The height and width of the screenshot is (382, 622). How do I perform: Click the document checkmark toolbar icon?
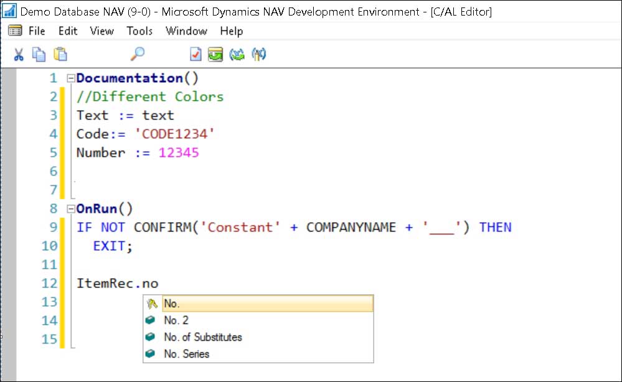tap(196, 55)
